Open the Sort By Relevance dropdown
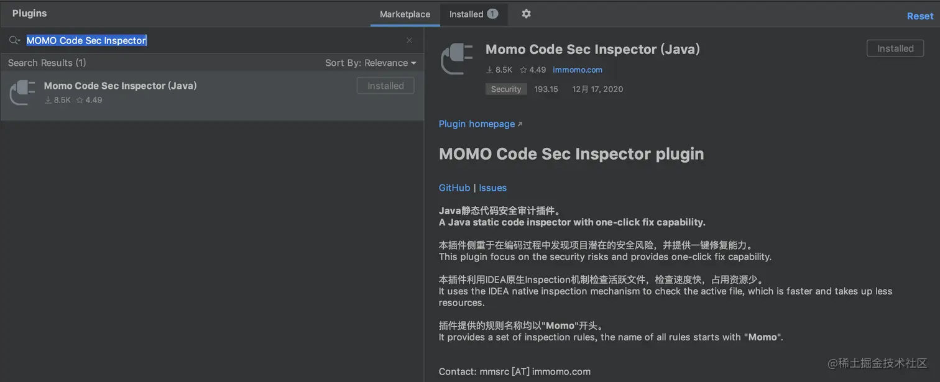 pyautogui.click(x=371, y=63)
